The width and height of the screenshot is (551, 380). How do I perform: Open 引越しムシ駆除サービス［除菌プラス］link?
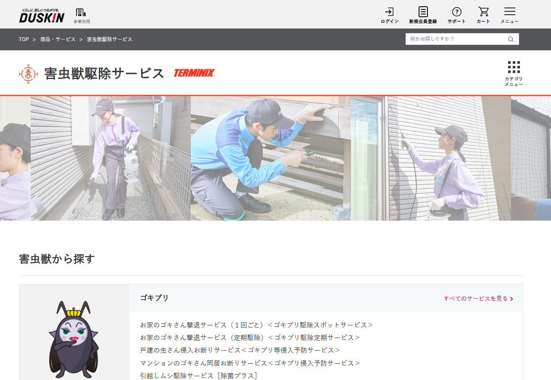tap(198, 375)
